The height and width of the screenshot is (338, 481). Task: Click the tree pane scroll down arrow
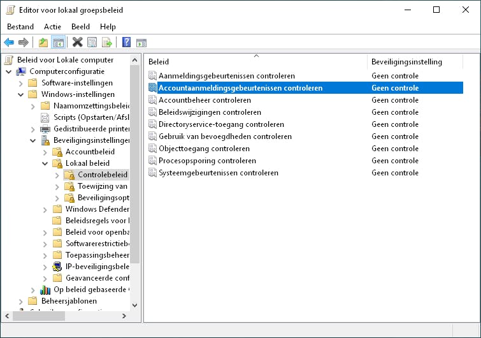[134, 305]
